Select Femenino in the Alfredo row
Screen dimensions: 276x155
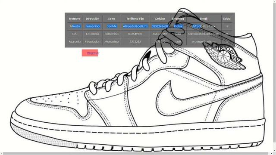point(93,26)
